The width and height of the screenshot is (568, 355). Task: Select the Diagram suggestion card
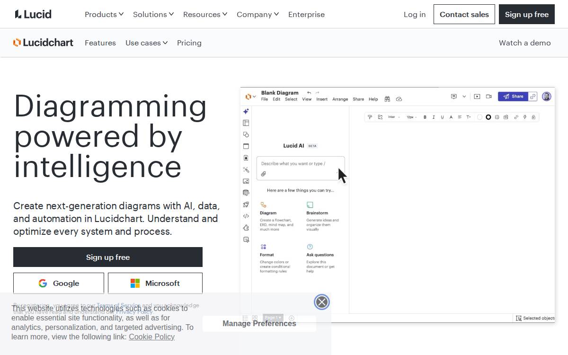277,216
